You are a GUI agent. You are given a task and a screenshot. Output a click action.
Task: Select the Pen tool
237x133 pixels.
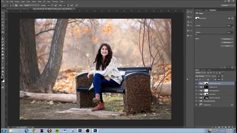pyautogui.click(x=3, y=58)
